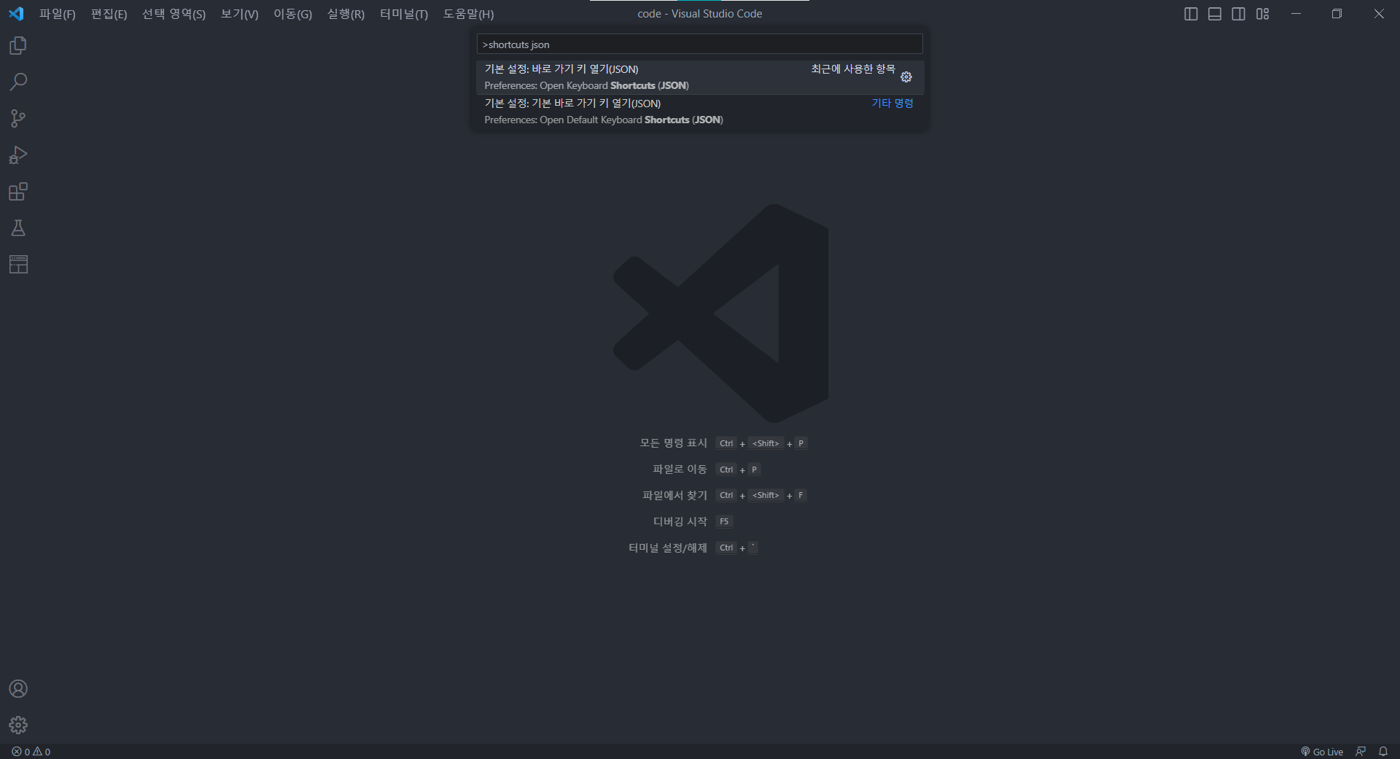Click the 기타 명령 label

[x=892, y=104]
